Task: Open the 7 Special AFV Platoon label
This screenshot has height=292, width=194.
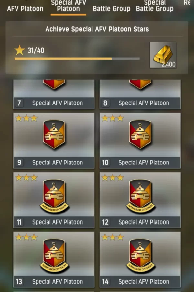Action: click(x=54, y=103)
